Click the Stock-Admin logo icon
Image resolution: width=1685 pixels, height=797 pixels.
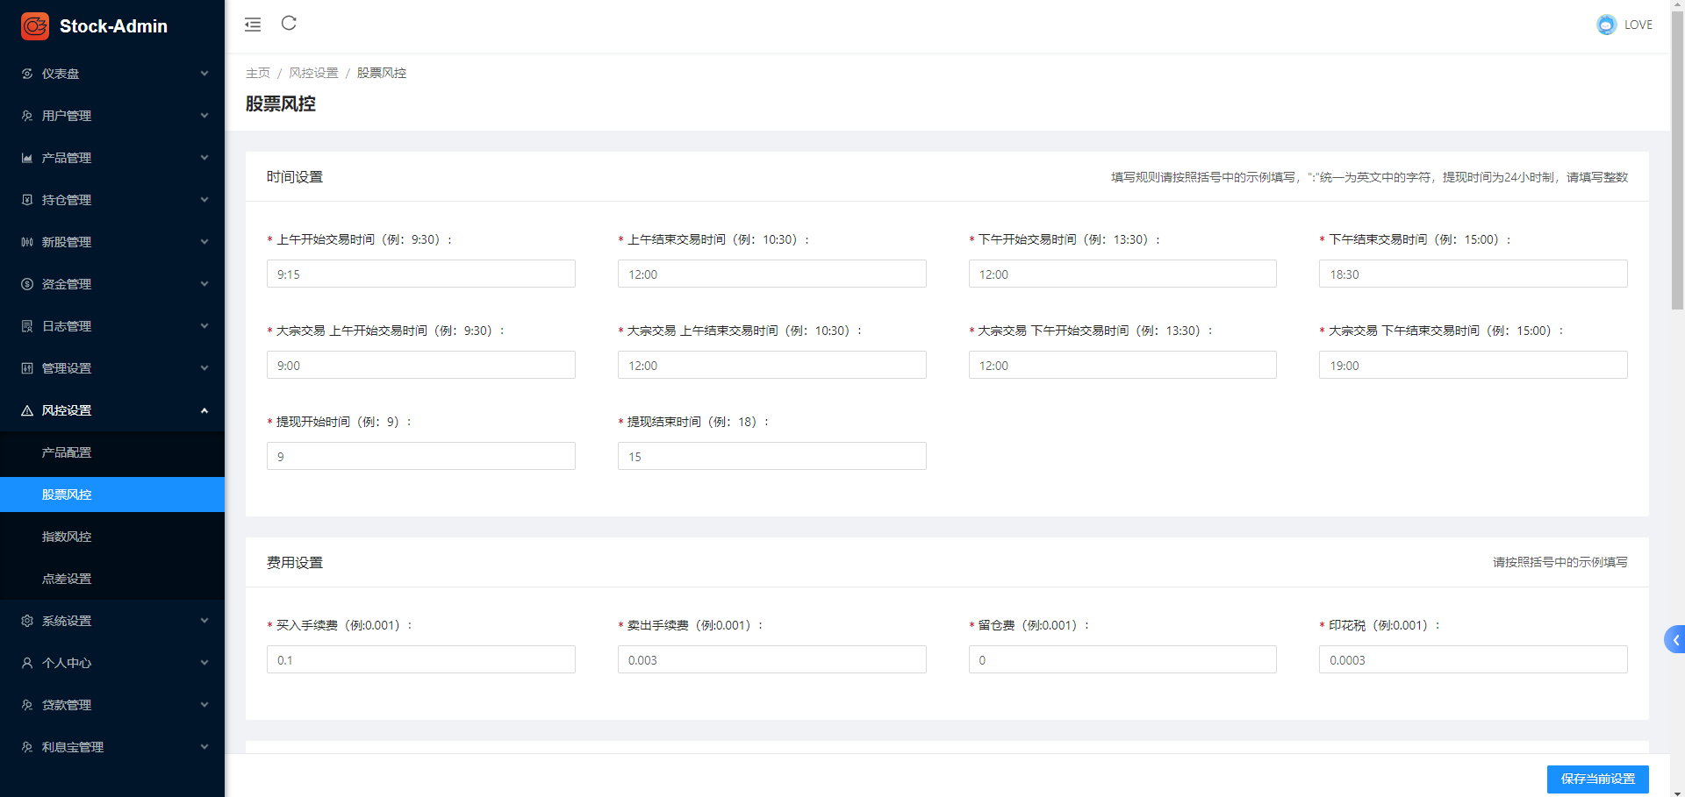pyautogui.click(x=35, y=26)
